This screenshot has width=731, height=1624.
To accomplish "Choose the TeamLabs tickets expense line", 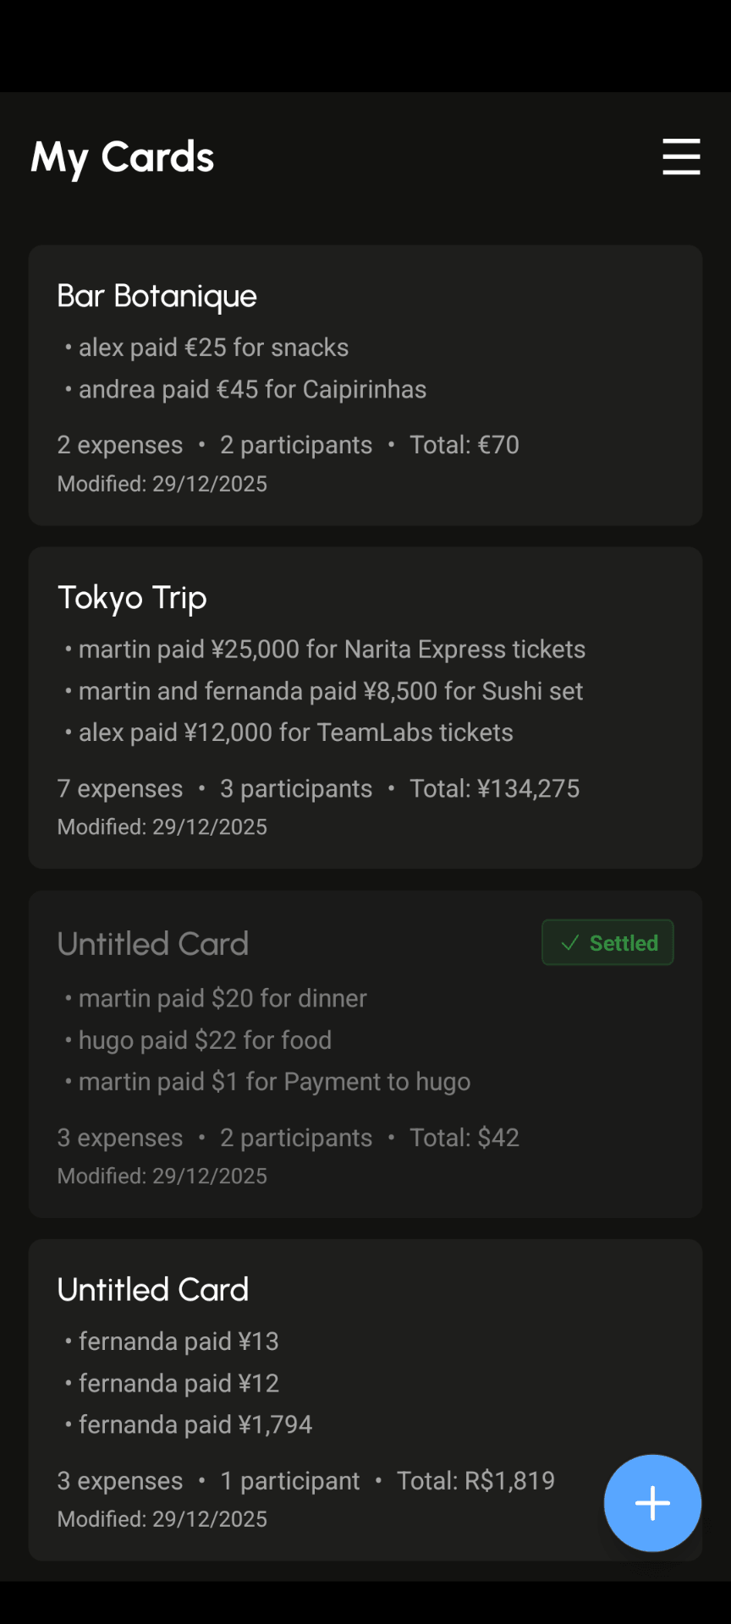I will click(296, 732).
